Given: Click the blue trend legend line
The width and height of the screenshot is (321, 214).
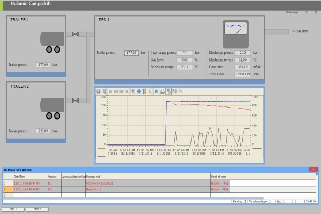Looking at the screenshot, I should coord(102,156).
